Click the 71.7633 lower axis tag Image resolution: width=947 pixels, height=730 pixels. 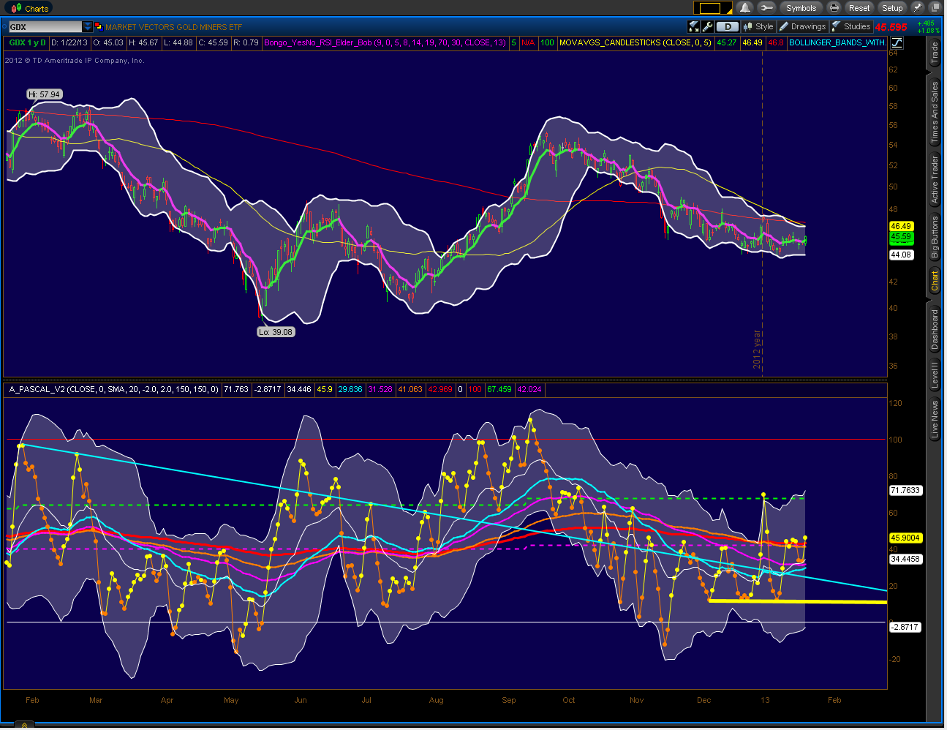[905, 490]
